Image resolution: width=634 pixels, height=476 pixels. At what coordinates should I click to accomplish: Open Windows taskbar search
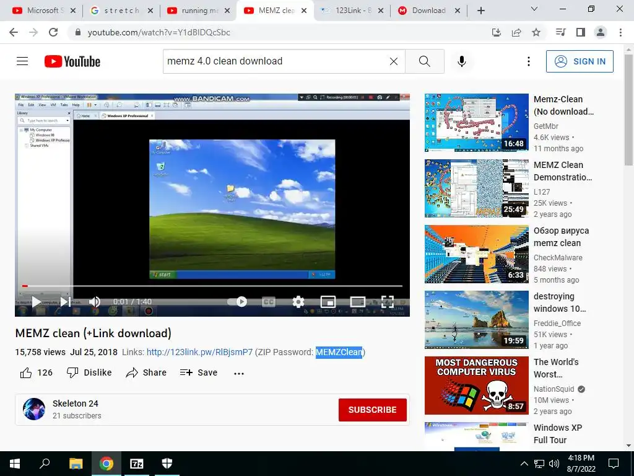coord(45,464)
